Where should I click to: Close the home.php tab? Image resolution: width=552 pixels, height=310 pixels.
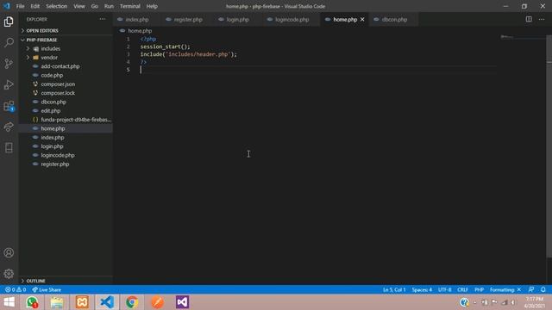click(x=362, y=19)
